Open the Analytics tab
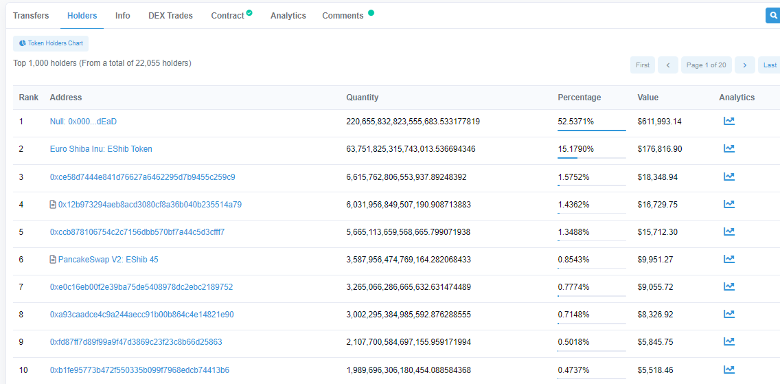 (x=288, y=15)
